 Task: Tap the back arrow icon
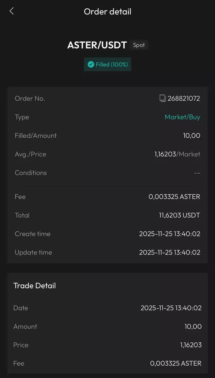click(12, 11)
